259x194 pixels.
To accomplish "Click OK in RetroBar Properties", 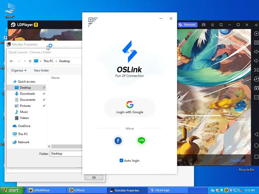I will pos(94,178).
